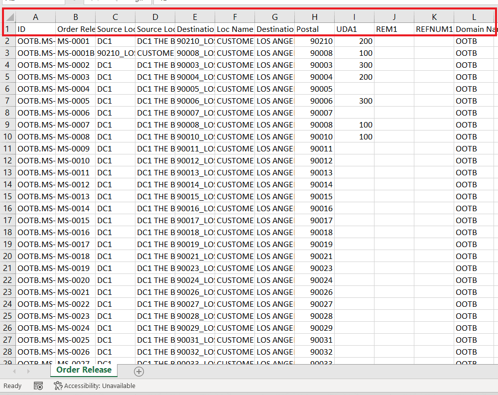Screen dimensions: 498x395
Task: Add a new sheet with plus icon
Action: (x=139, y=372)
